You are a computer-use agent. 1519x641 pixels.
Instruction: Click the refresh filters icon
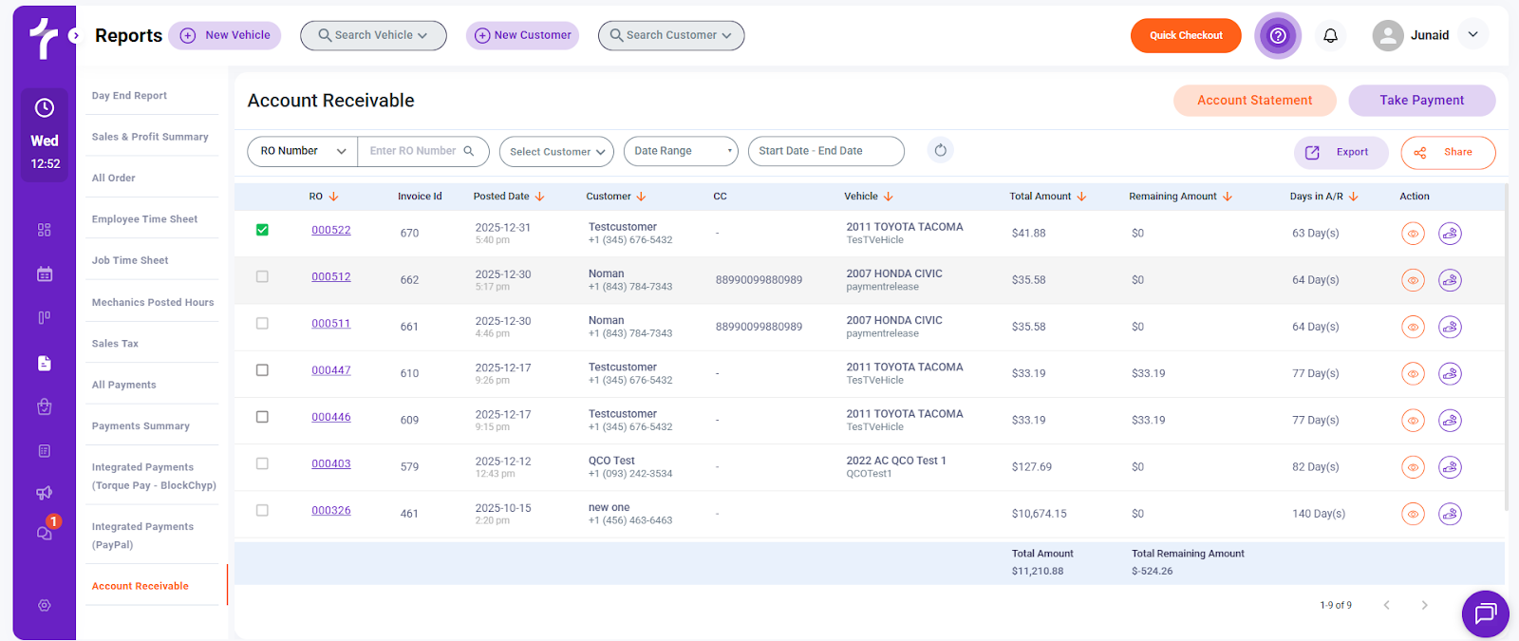pos(940,150)
